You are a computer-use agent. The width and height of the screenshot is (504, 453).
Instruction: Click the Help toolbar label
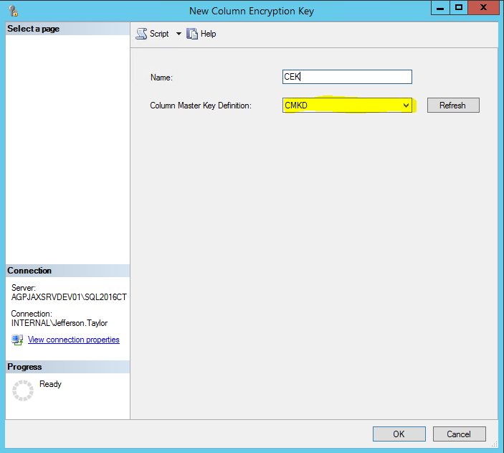pos(209,34)
